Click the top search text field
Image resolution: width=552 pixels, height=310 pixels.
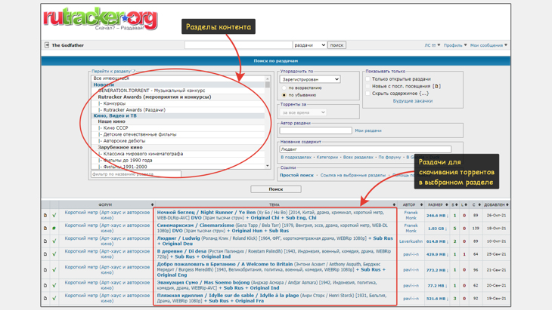pyautogui.click(x=238, y=45)
